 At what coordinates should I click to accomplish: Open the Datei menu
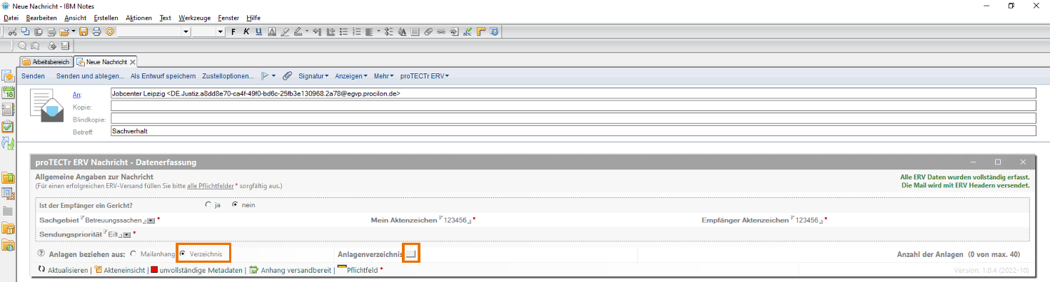click(x=11, y=17)
